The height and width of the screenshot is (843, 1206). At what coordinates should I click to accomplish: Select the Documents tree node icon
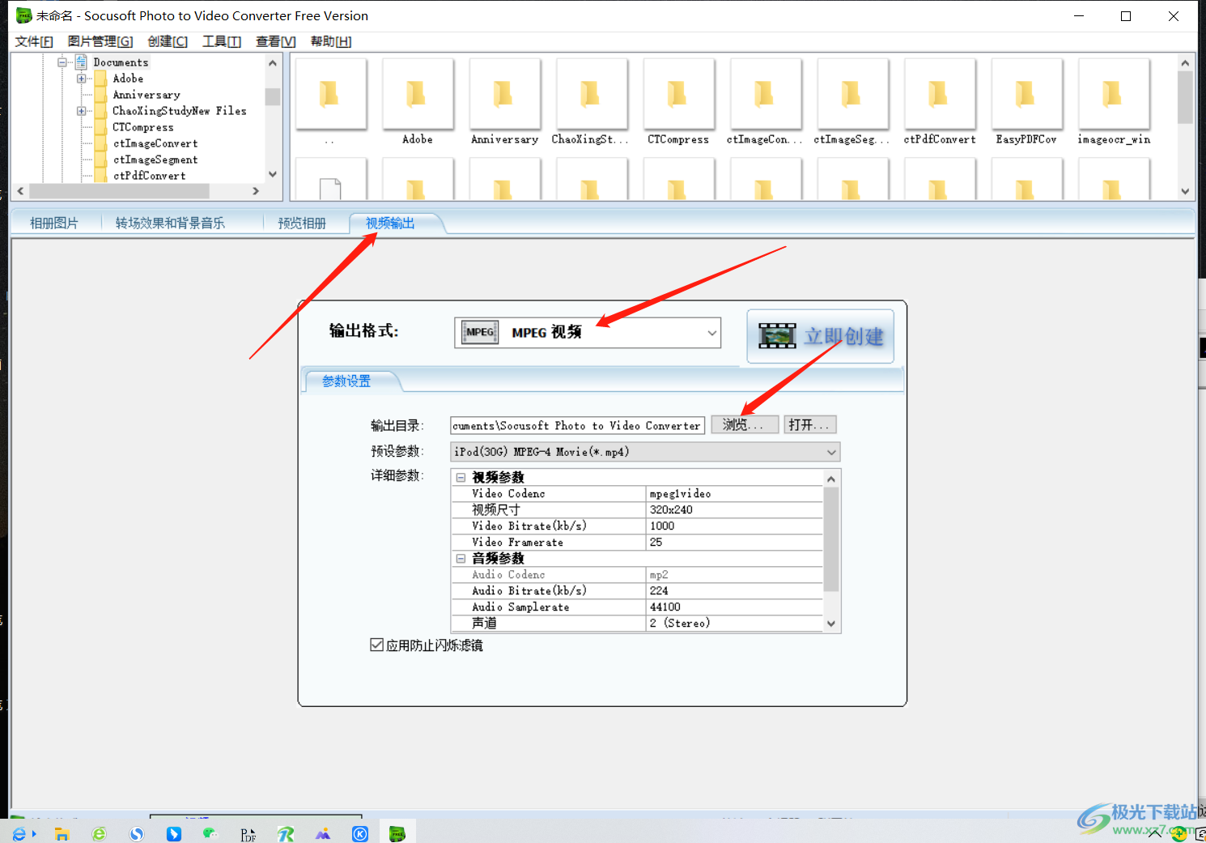(x=81, y=62)
